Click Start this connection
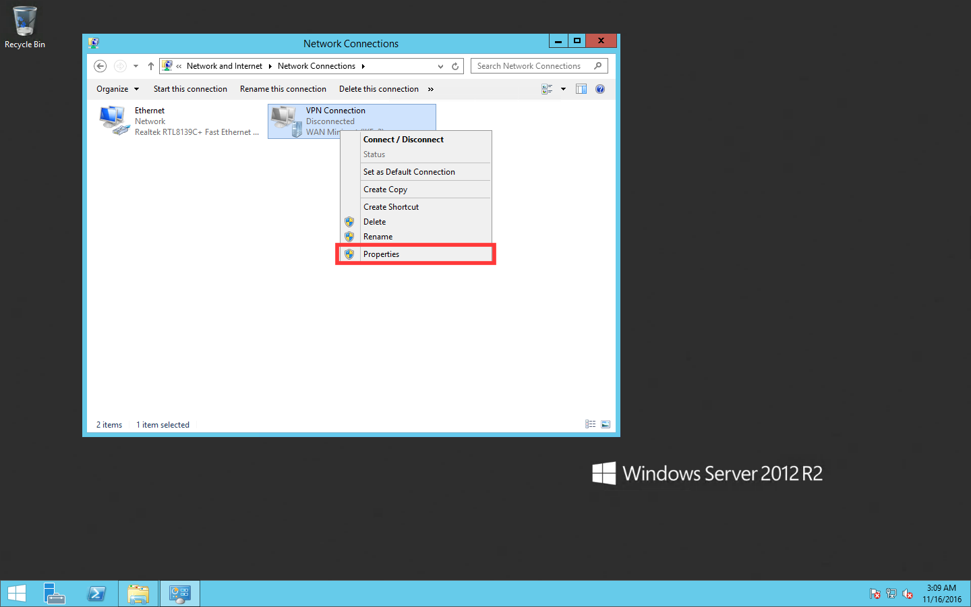This screenshot has width=971, height=607. (190, 89)
